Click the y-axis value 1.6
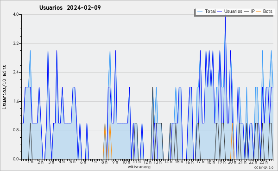278x171 pixels. (x=16, y=101)
